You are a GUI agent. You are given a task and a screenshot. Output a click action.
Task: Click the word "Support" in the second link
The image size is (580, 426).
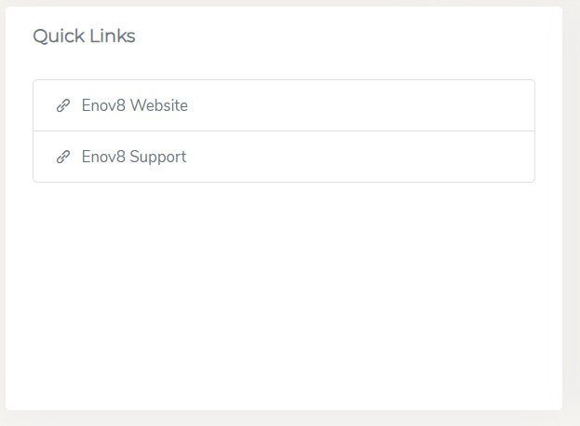[157, 158]
